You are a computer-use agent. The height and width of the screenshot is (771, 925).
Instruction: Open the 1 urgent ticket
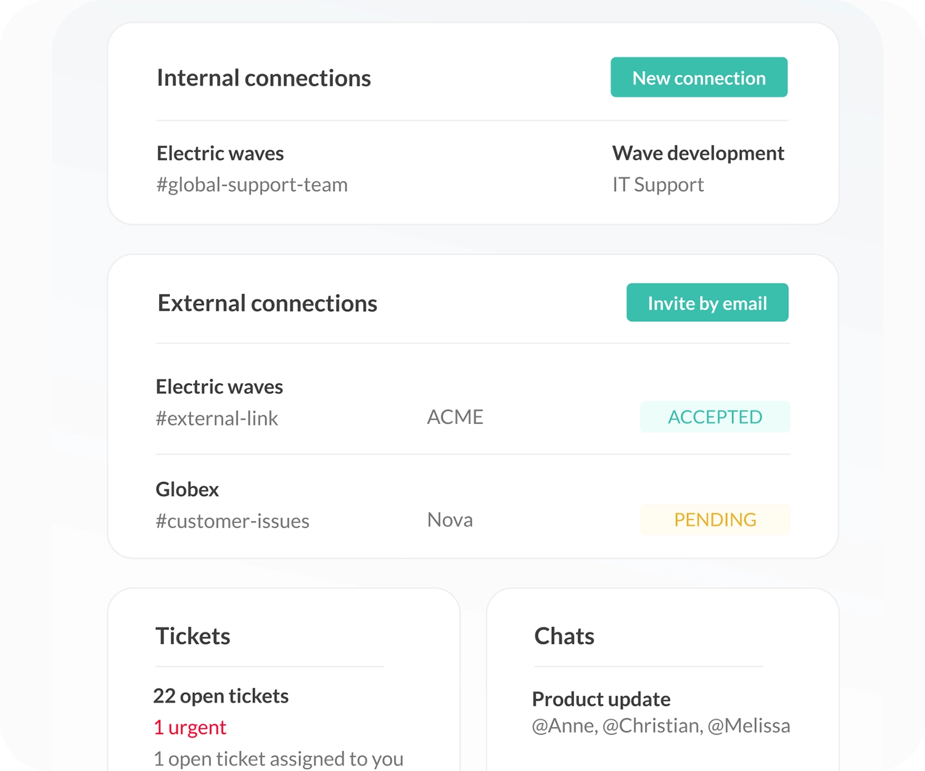point(190,727)
